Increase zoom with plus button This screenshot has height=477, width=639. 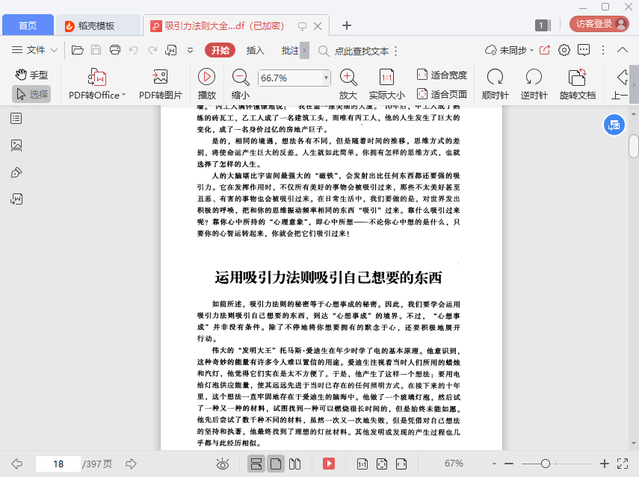pyautogui.click(x=605, y=464)
